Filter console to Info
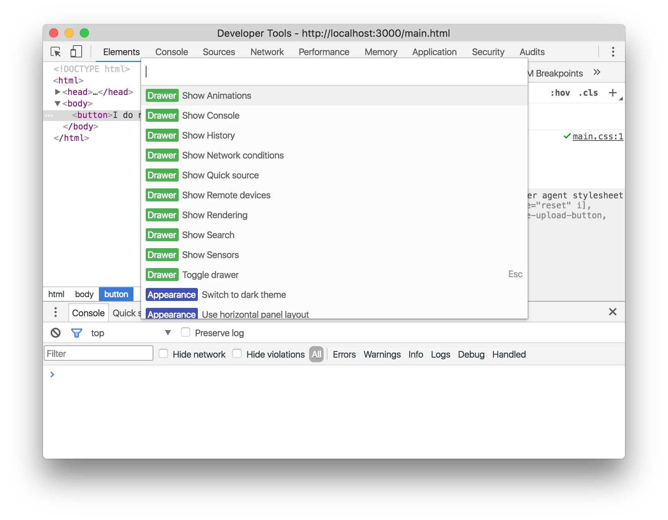The height and width of the screenshot is (520, 668). pyautogui.click(x=415, y=354)
